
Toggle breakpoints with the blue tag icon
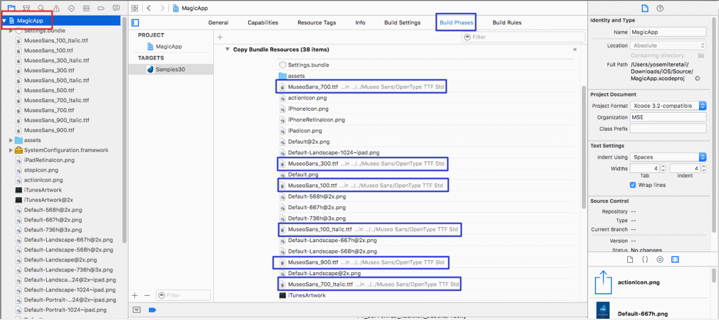152,310
